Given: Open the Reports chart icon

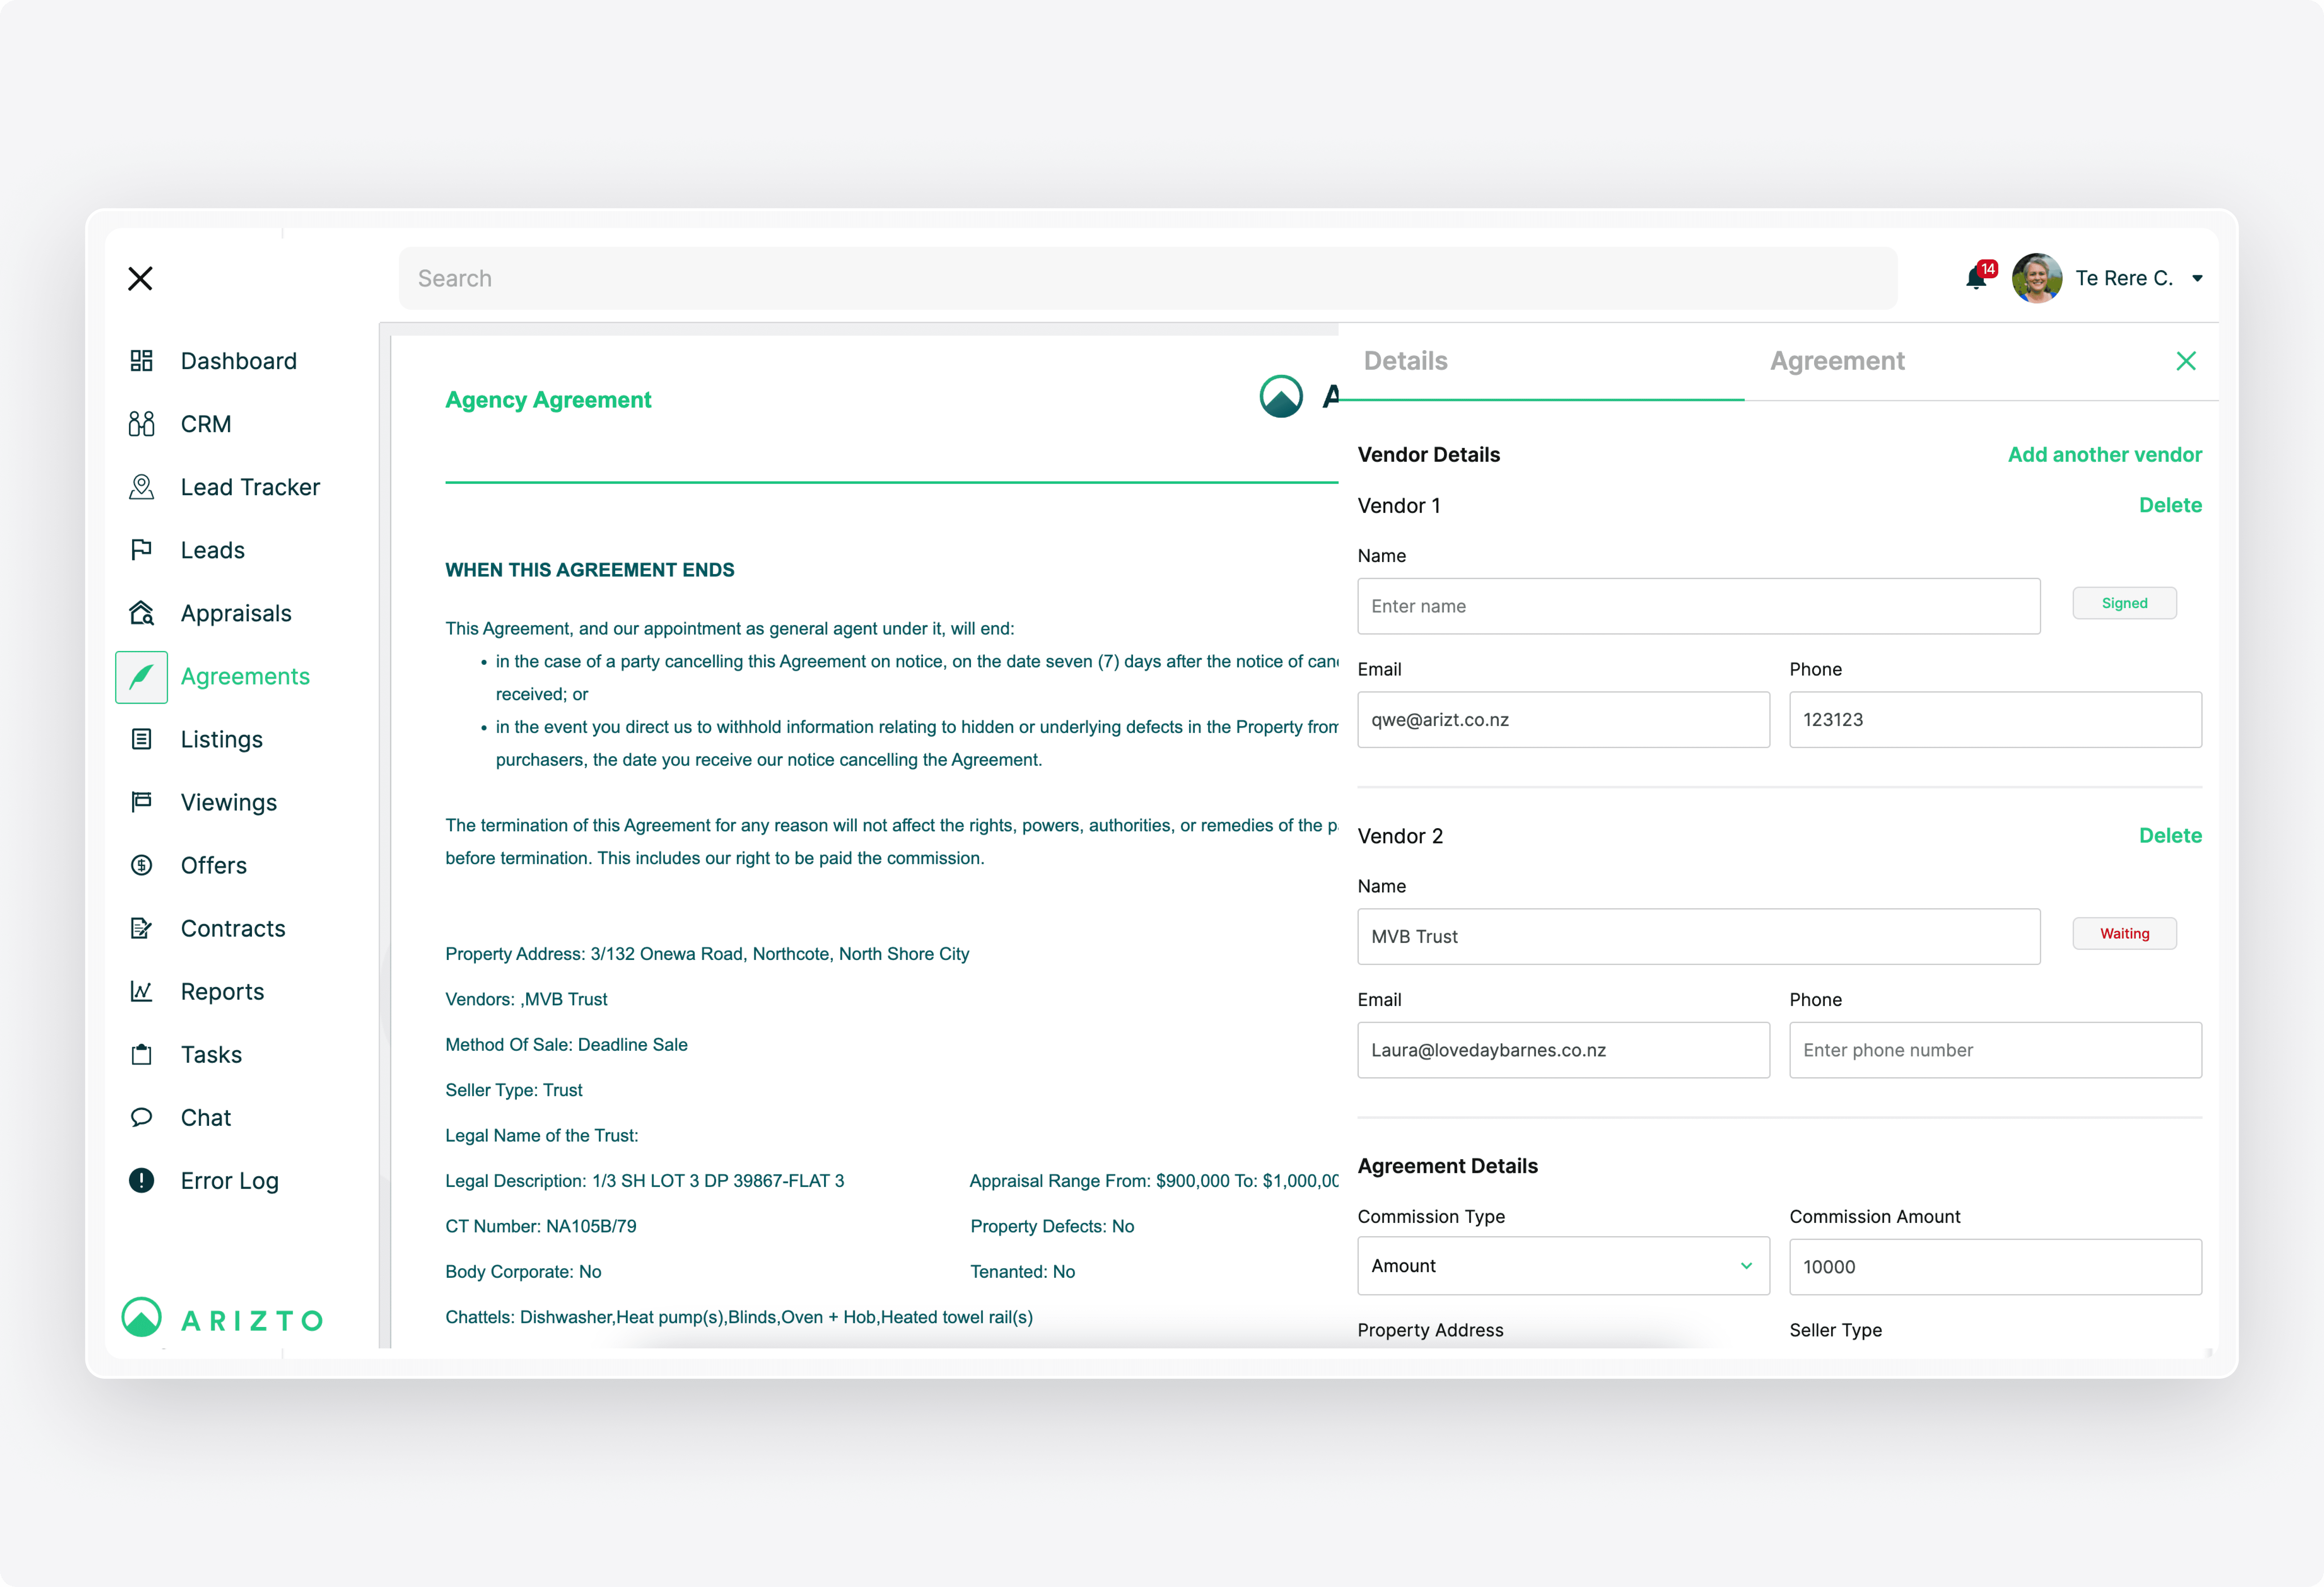Looking at the screenshot, I should [x=141, y=991].
